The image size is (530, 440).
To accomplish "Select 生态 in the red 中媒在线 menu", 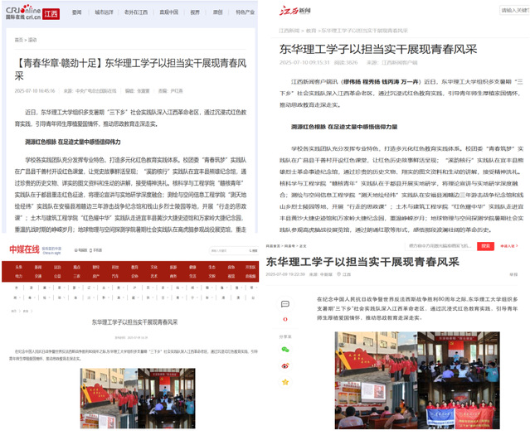I will [212, 267].
